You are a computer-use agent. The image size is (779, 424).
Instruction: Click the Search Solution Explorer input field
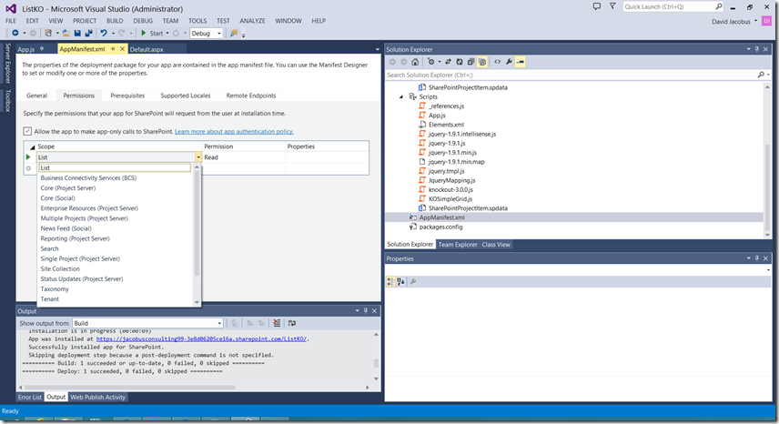(x=571, y=75)
